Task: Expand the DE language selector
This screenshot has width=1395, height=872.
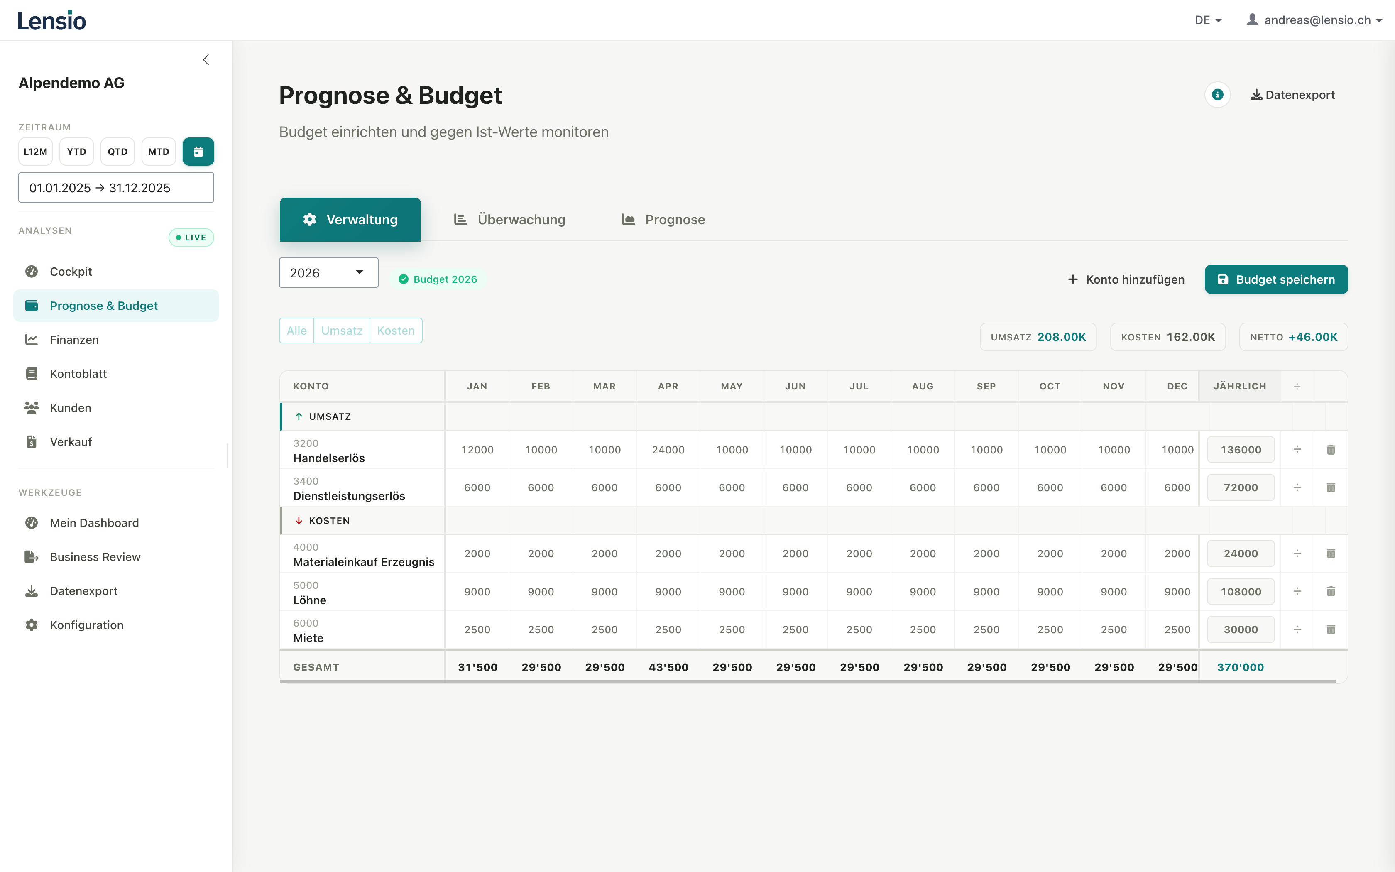Action: click(1208, 20)
